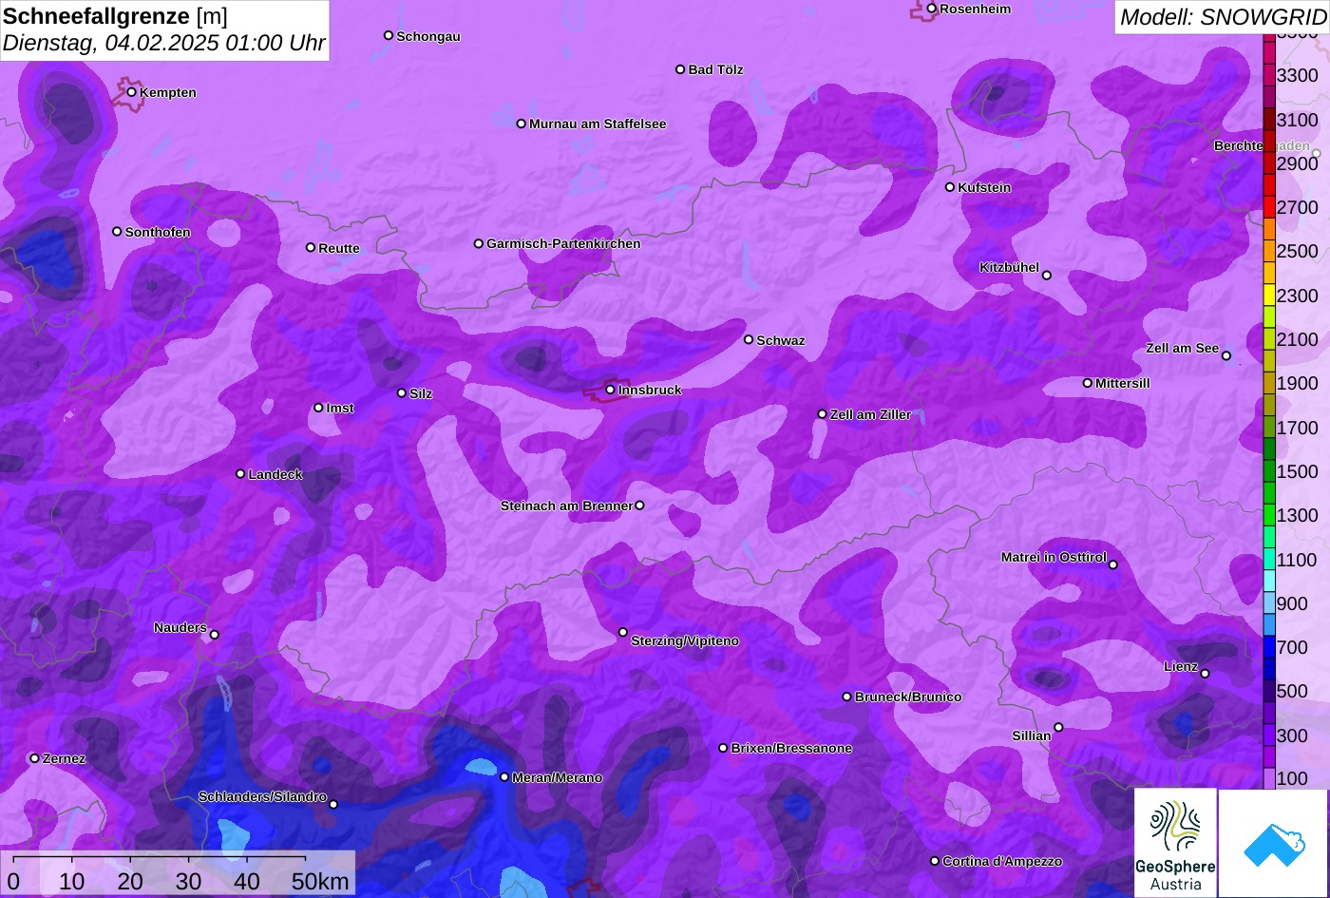Click the Sterzing/Vipiteno label

pyautogui.click(x=685, y=641)
